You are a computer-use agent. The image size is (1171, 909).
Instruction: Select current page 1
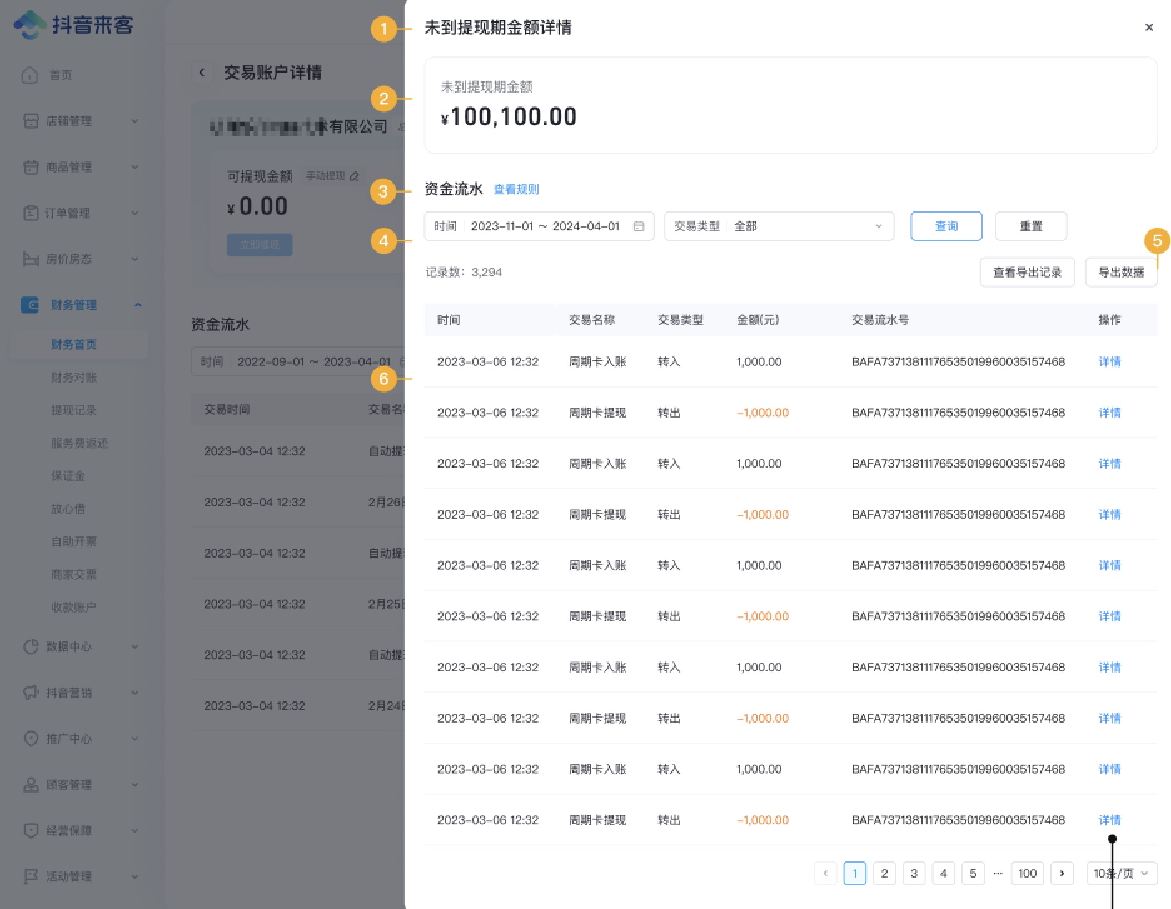854,873
